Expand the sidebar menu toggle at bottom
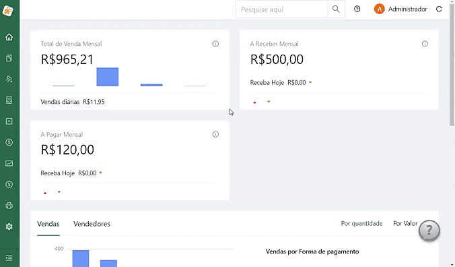This screenshot has width=455, height=267. tap(9, 258)
